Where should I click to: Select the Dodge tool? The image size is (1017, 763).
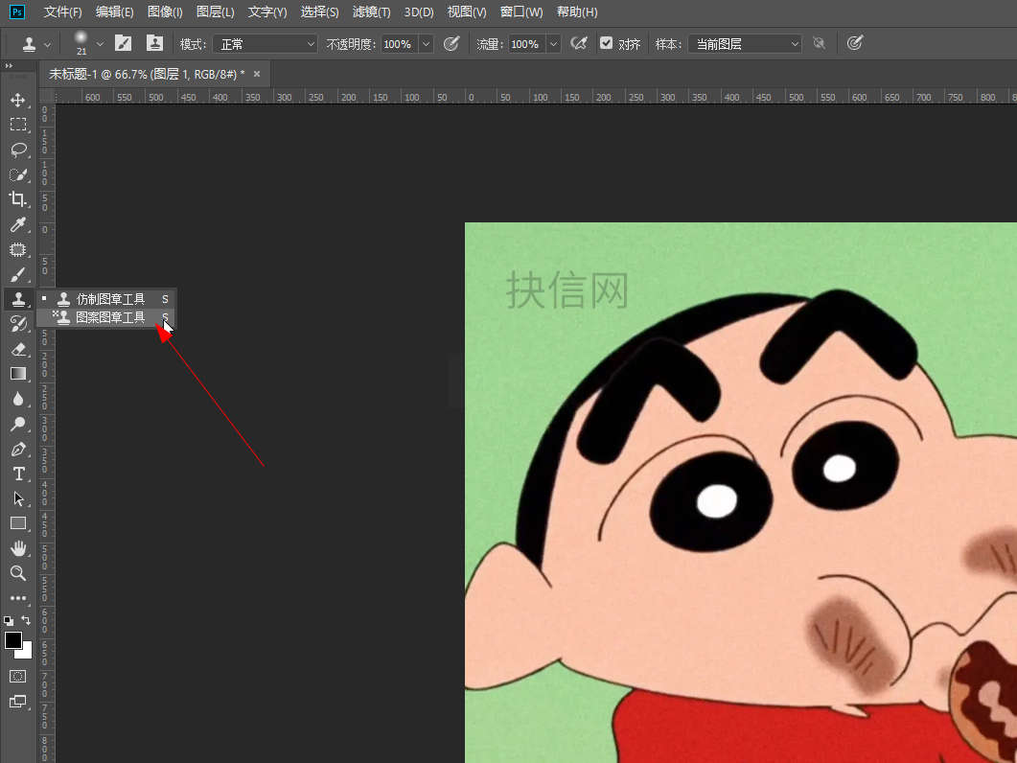tap(18, 424)
